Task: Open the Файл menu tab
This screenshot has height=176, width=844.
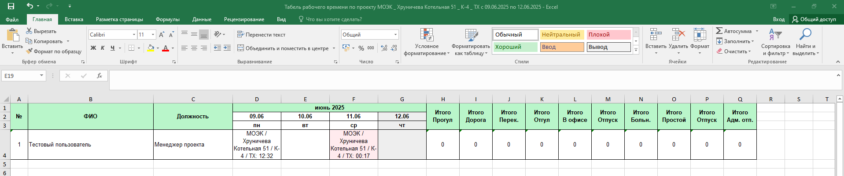Action: (x=12, y=19)
